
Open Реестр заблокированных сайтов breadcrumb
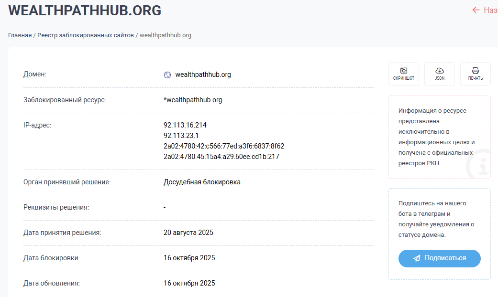click(86, 35)
